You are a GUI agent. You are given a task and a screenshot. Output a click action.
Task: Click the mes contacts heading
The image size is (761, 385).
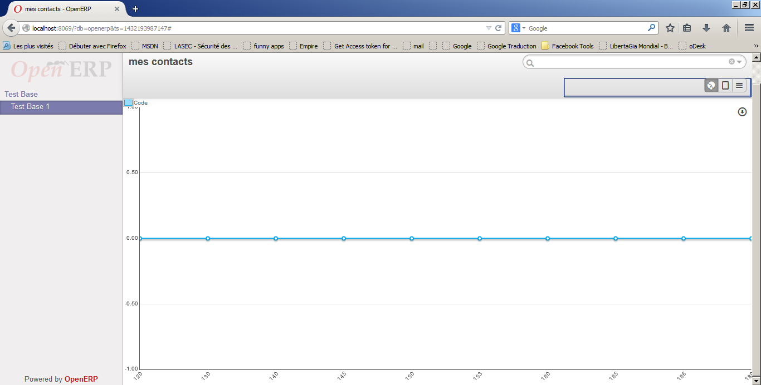coord(160,62)
